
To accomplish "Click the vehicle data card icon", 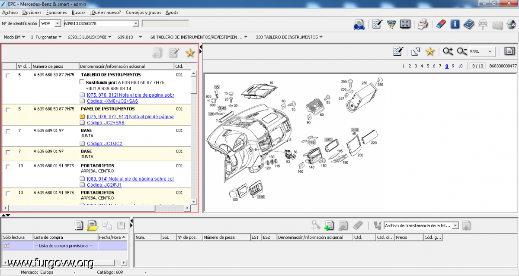I will pos(359,24).
